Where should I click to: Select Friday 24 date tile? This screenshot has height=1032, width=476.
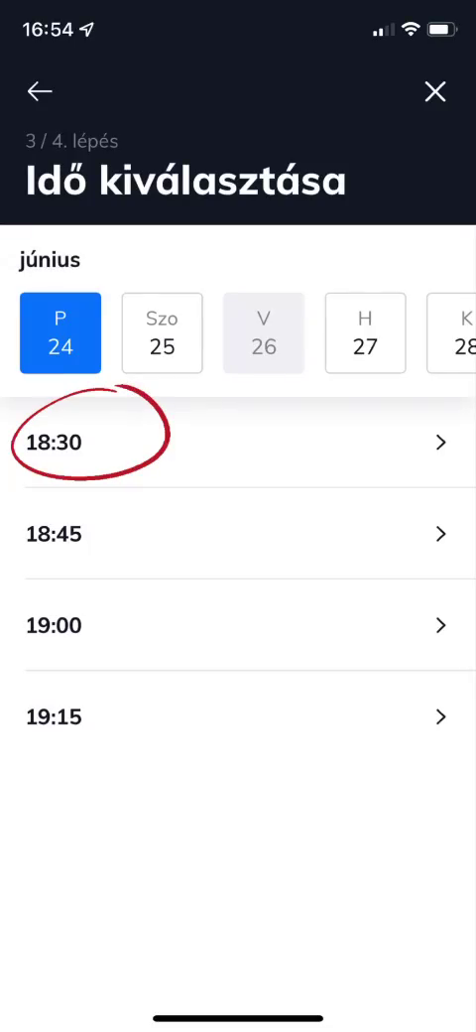click(60, 333)
